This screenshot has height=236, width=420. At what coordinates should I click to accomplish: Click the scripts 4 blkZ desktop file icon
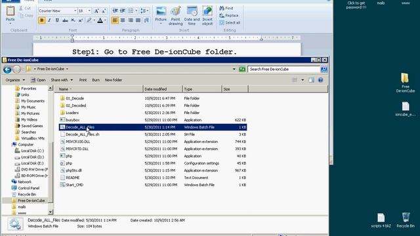[x=381, y=220]
